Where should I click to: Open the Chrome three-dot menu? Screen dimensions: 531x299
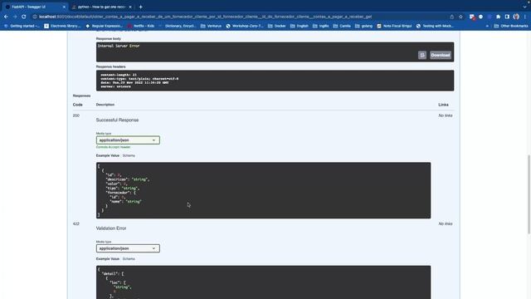pyautogui.click(x=525, y=17)
